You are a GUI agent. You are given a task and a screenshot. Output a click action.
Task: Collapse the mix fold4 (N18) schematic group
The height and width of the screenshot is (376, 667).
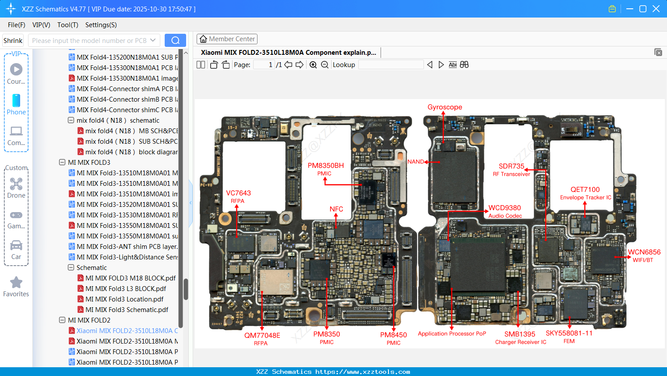71,120
